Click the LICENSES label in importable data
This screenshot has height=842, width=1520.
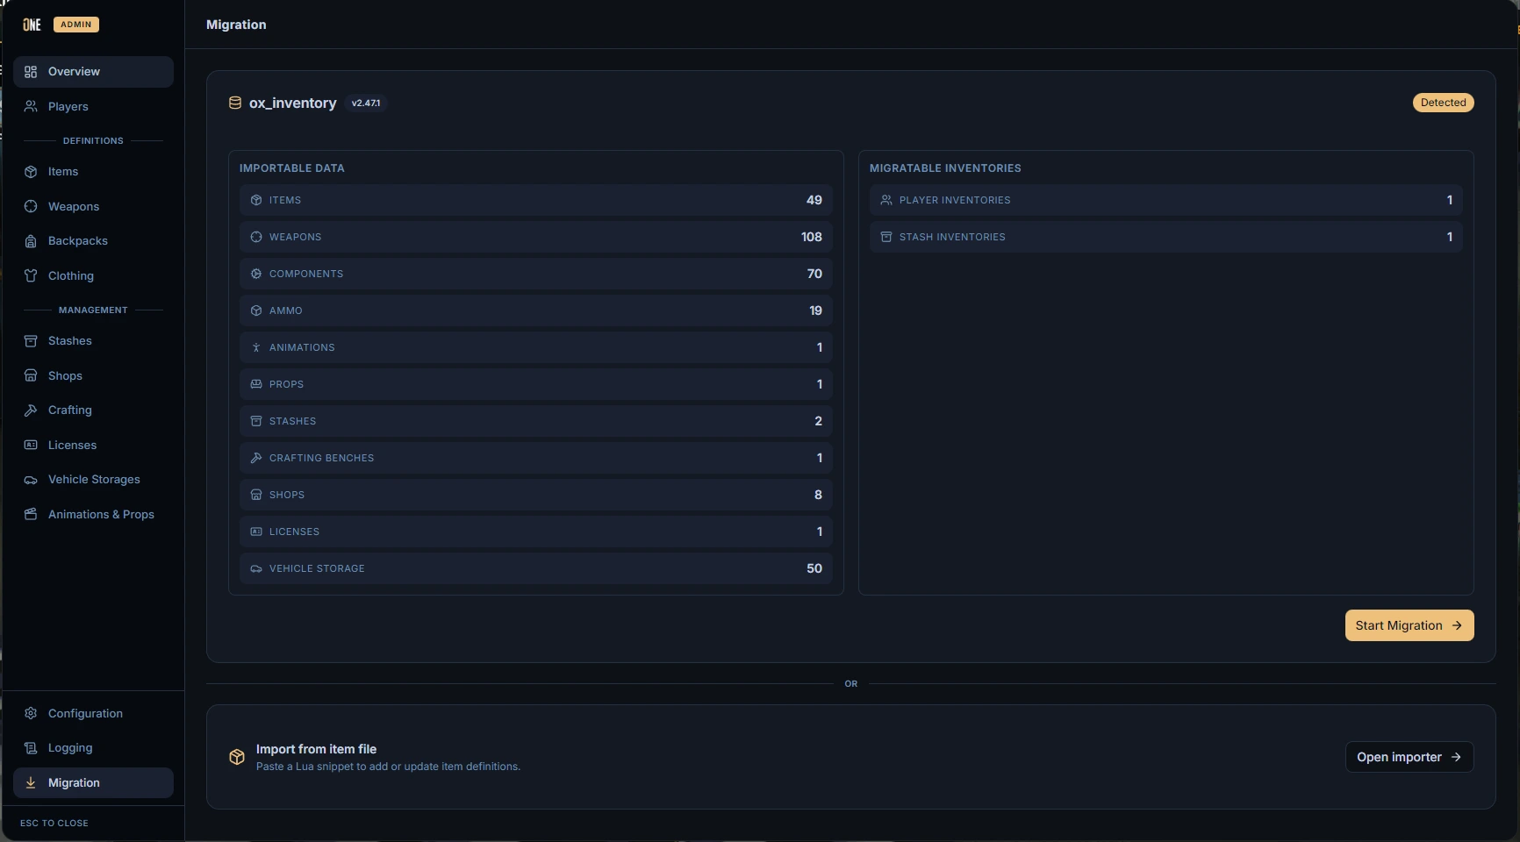click(294, 532)
